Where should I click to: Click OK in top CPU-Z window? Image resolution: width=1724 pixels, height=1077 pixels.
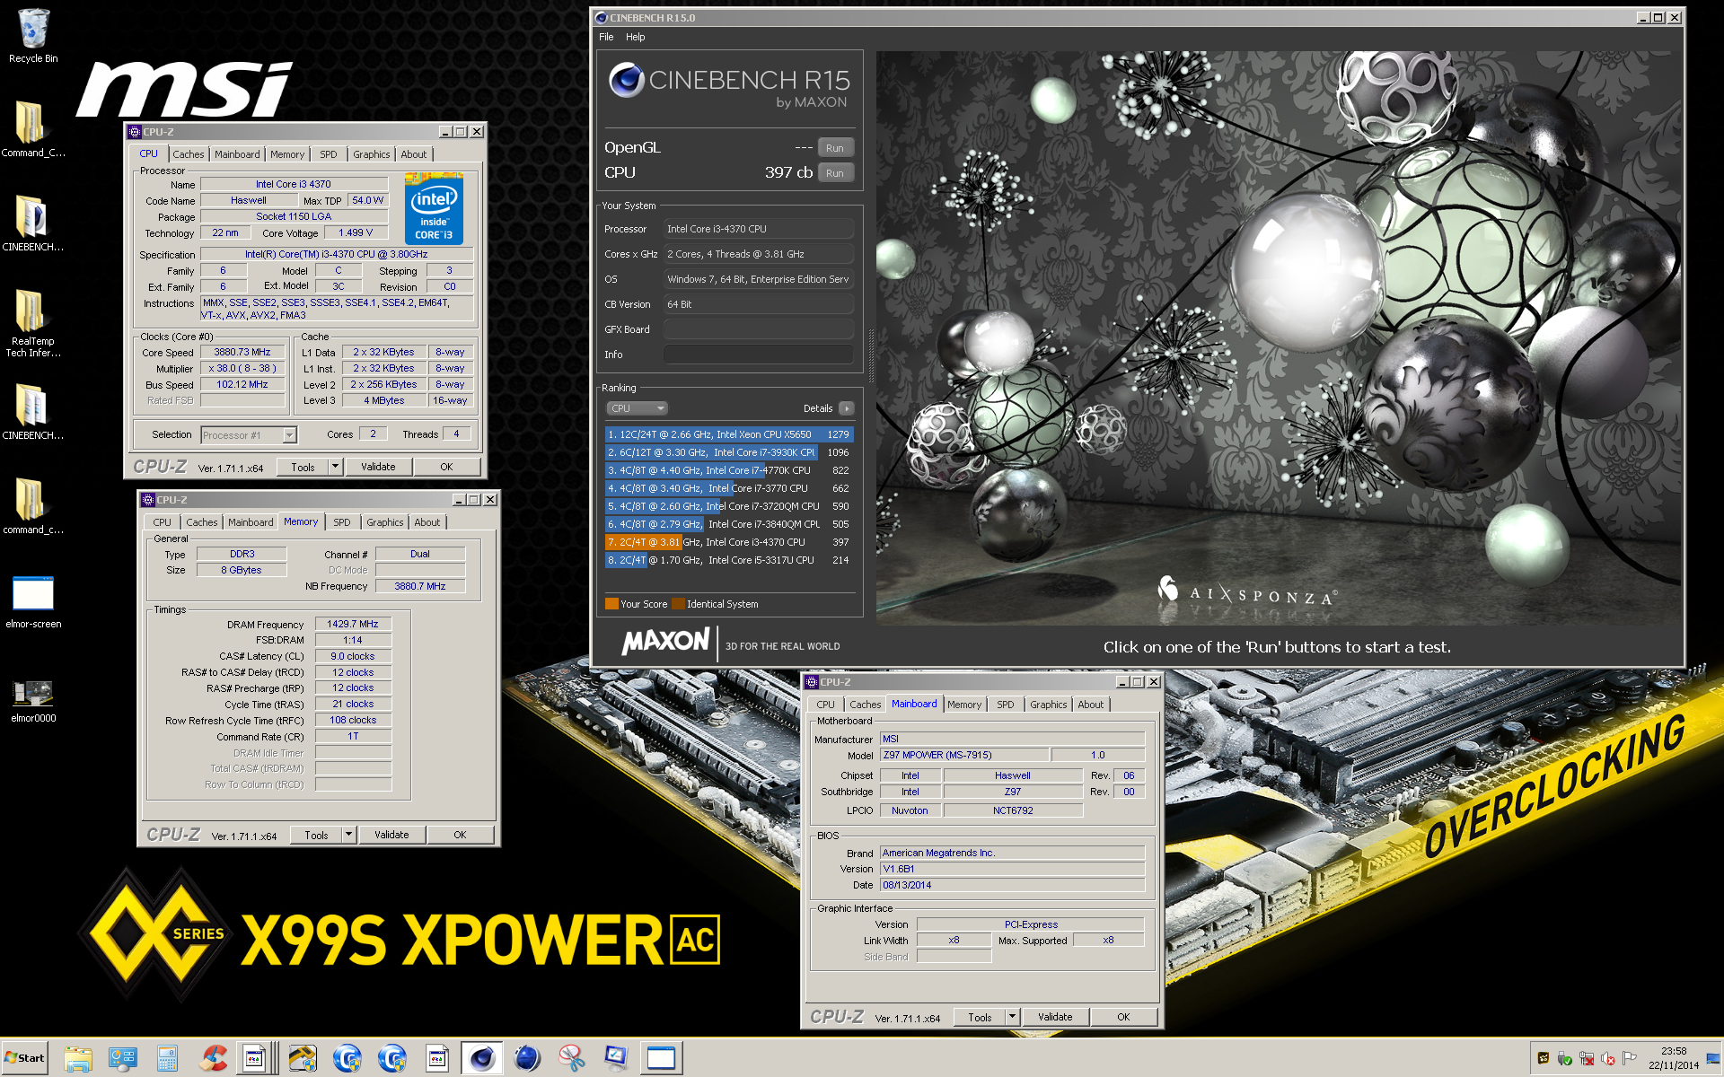[446, 467]
